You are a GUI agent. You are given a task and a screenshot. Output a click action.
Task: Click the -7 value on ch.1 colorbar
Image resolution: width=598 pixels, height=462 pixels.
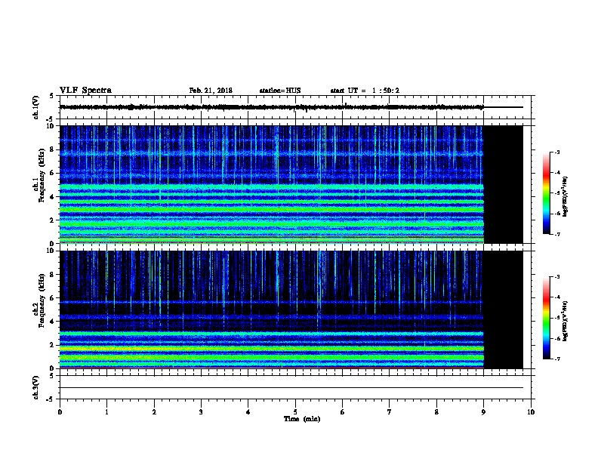click(556, 234)
